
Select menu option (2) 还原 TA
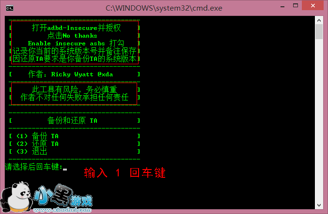coord(37,144)
